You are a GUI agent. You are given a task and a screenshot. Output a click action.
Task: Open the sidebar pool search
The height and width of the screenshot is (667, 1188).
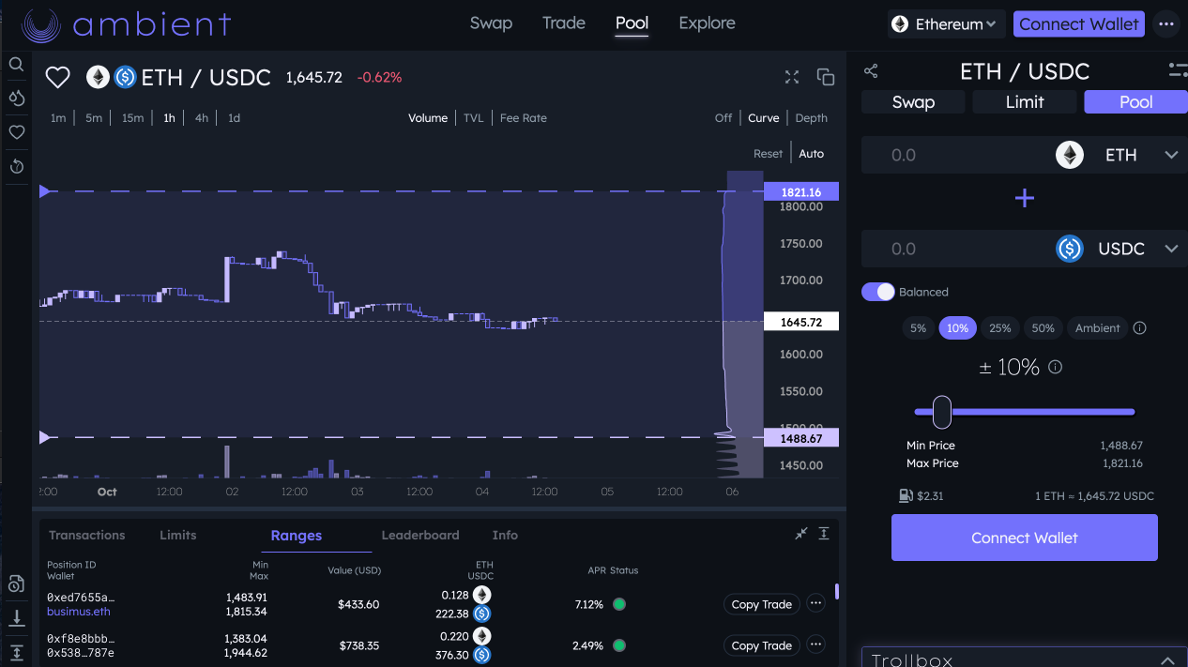tap(15, 64)
